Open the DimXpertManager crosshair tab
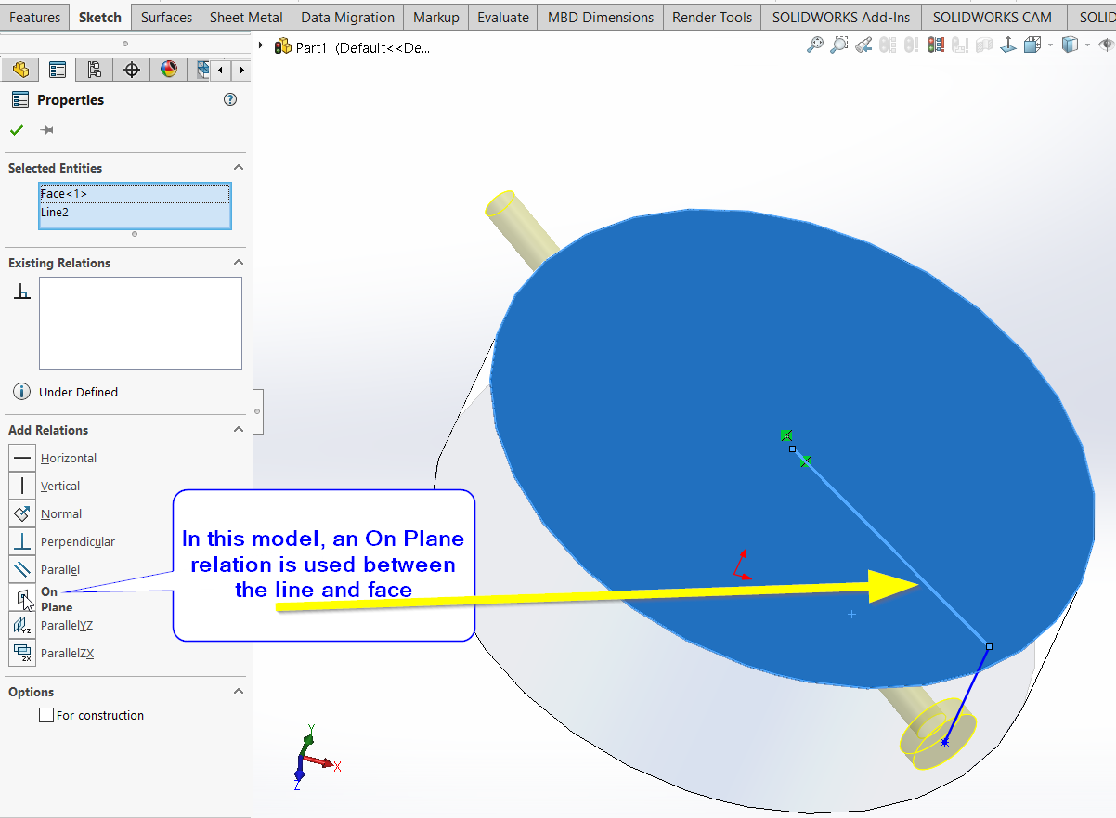Screen dimensions: 1116x818 [x=132, y=70]
